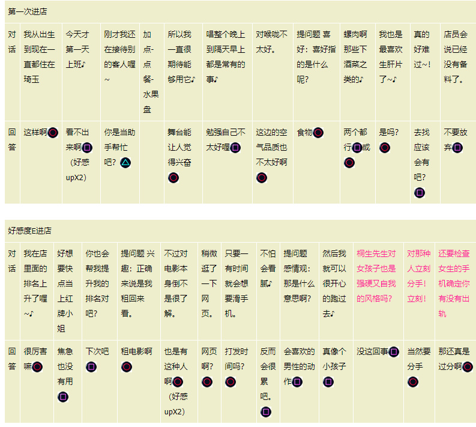Click the square icon under 真像个小孩子
Viewport: 476px width, 427px height.
tap(328, 382)
